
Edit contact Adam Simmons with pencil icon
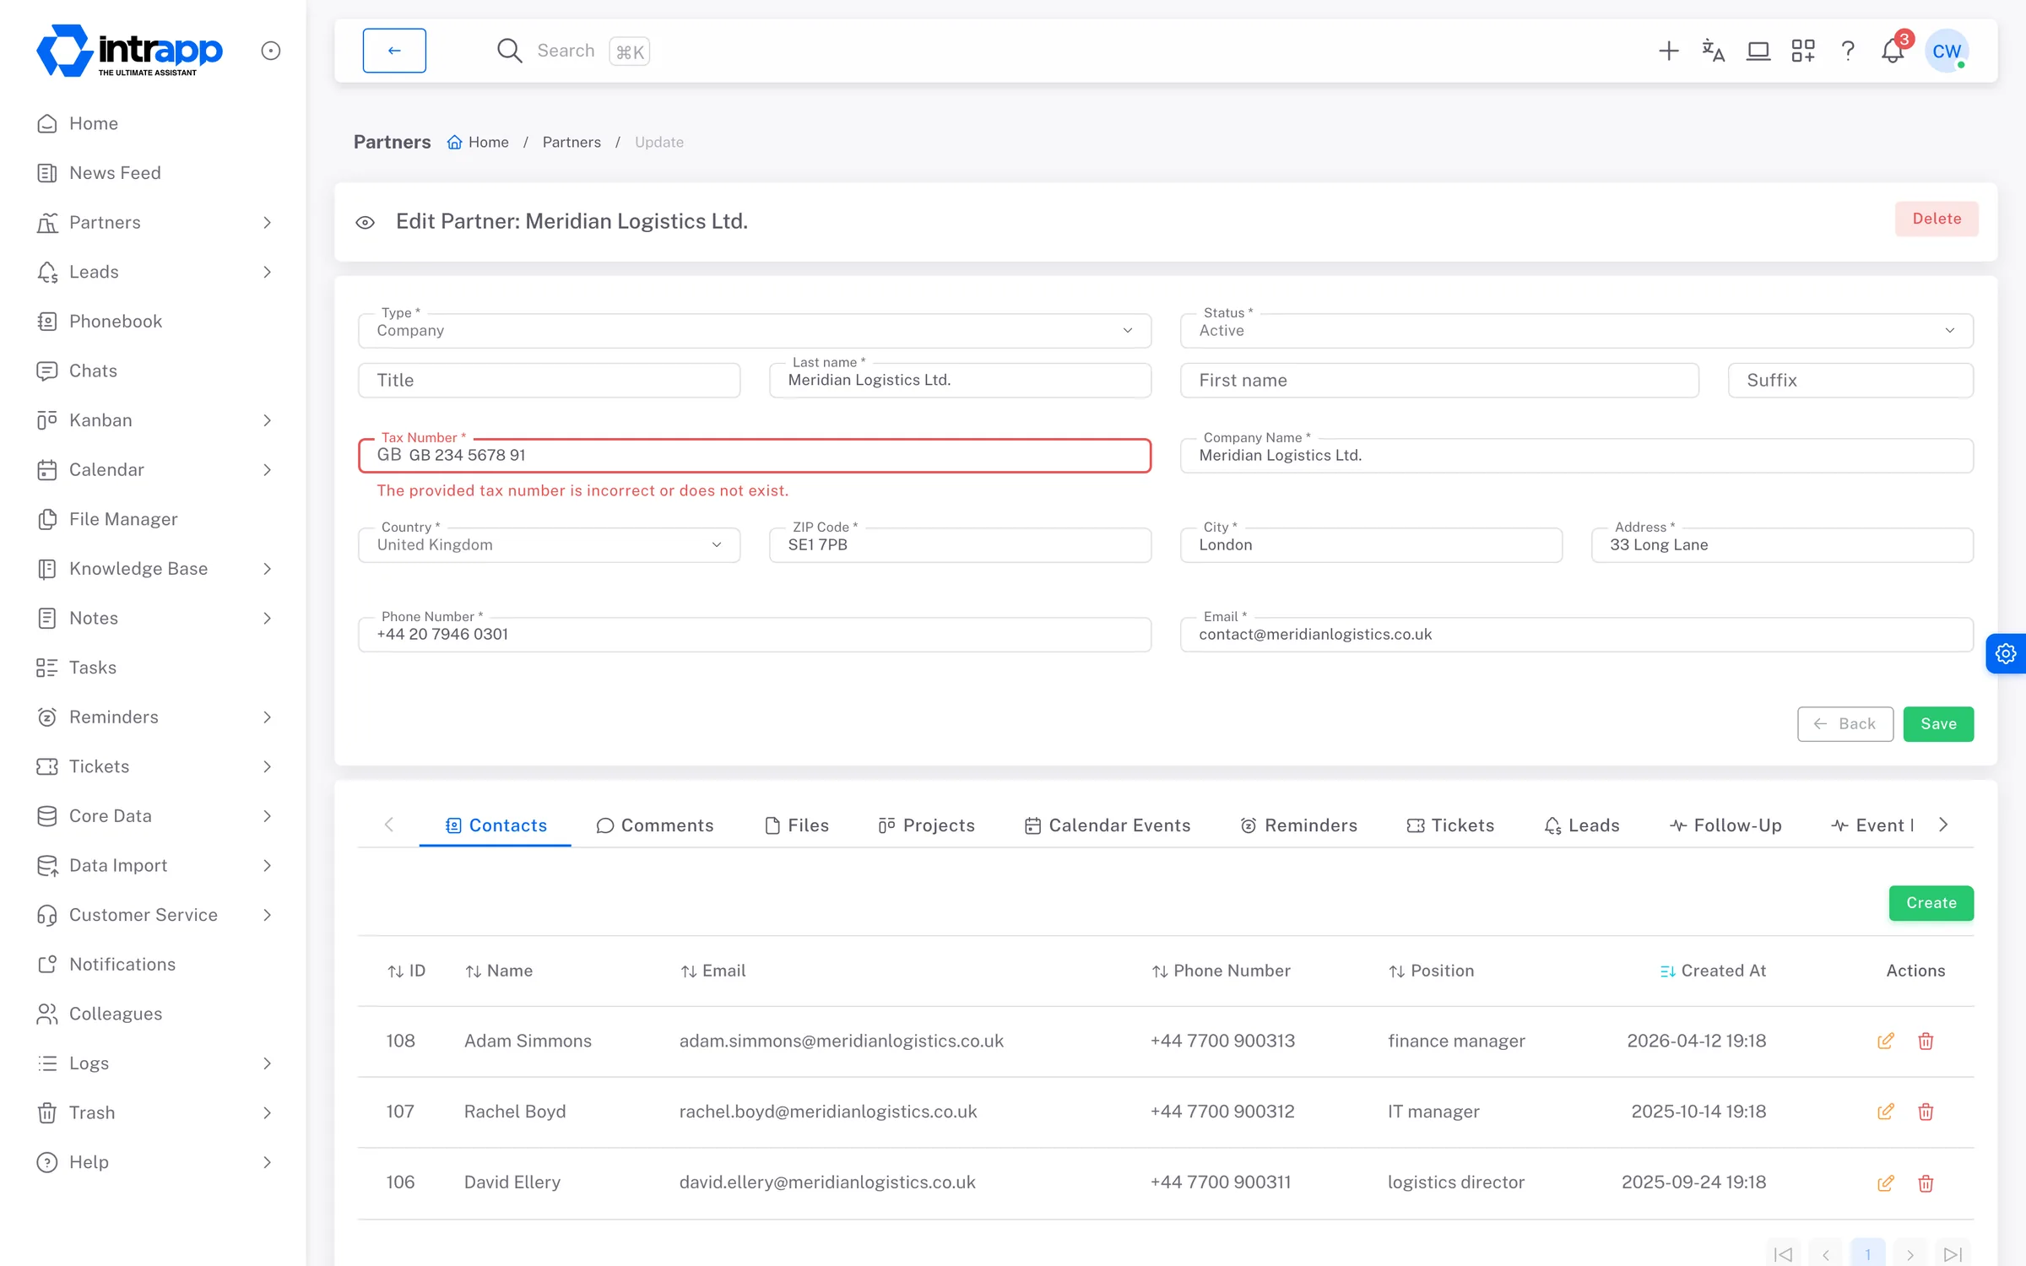pyautogui.click(x=1886, y=1041)
